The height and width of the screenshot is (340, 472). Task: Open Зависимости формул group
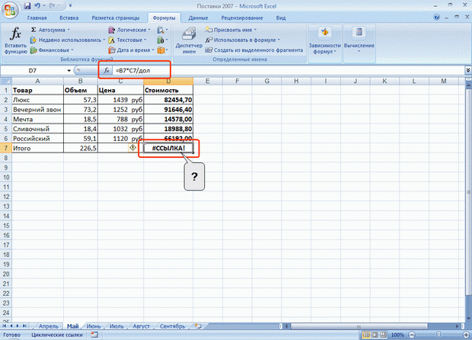[x=324, y=40]
